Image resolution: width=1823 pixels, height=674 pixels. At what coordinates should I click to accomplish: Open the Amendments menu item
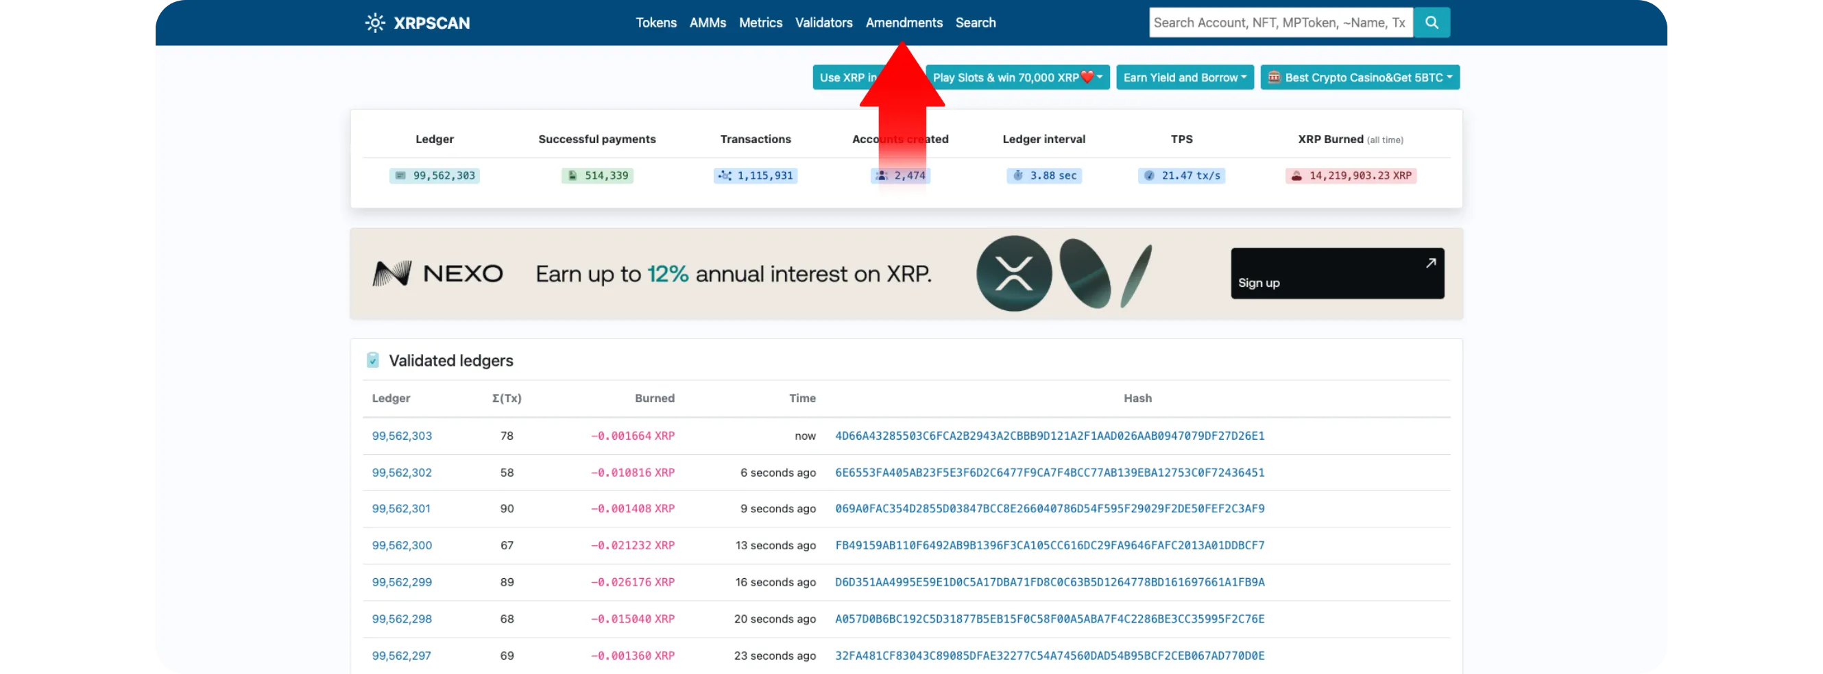(904, 23)
